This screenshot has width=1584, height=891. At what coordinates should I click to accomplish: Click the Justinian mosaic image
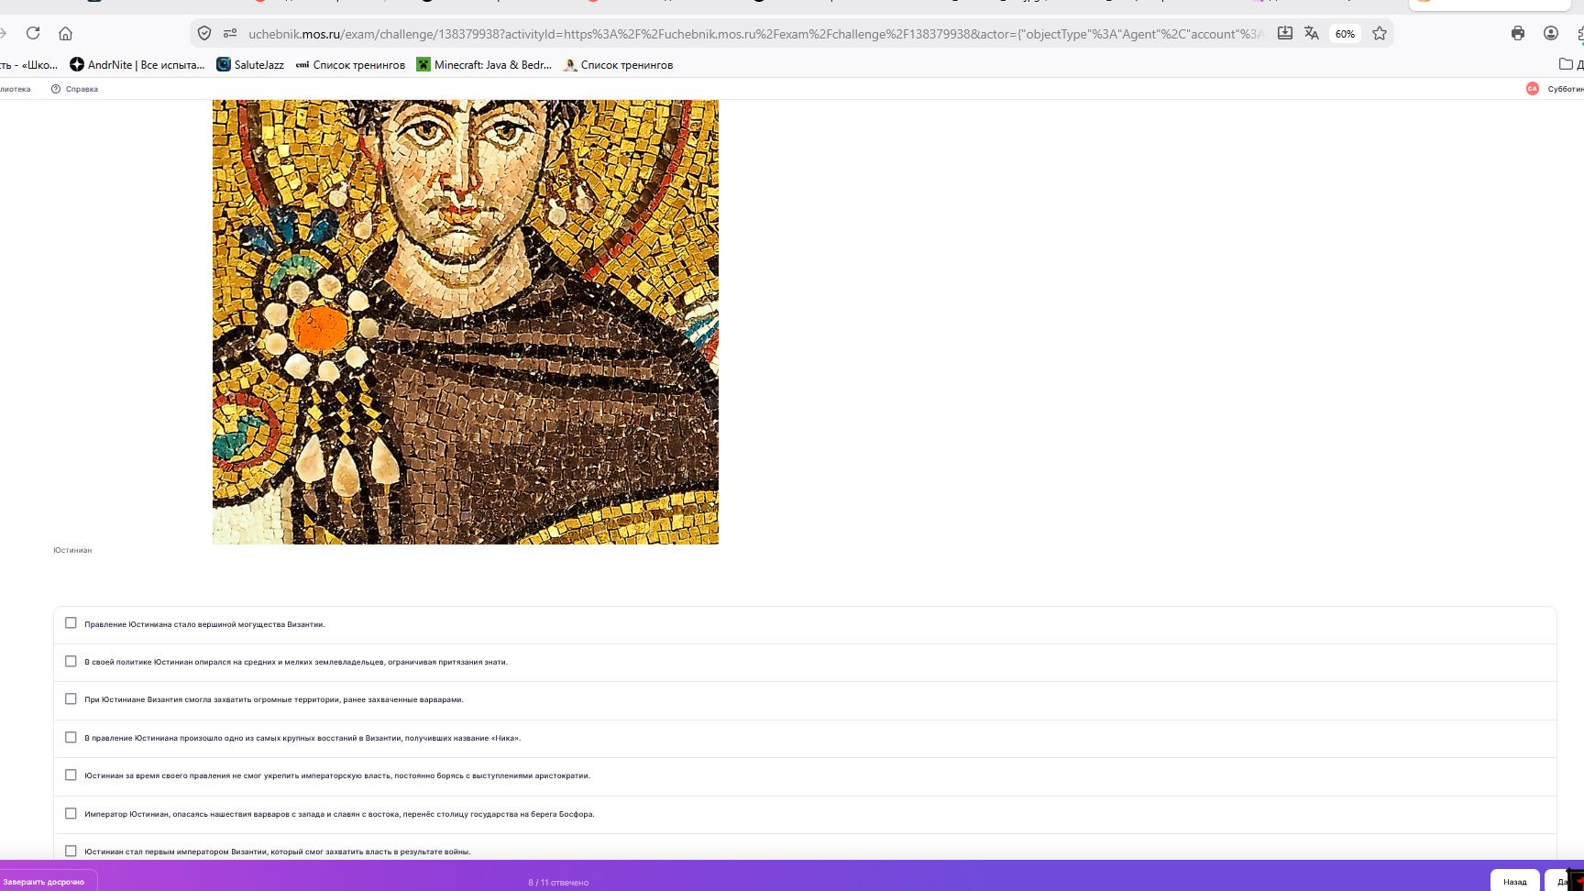[x=466, y=322]
